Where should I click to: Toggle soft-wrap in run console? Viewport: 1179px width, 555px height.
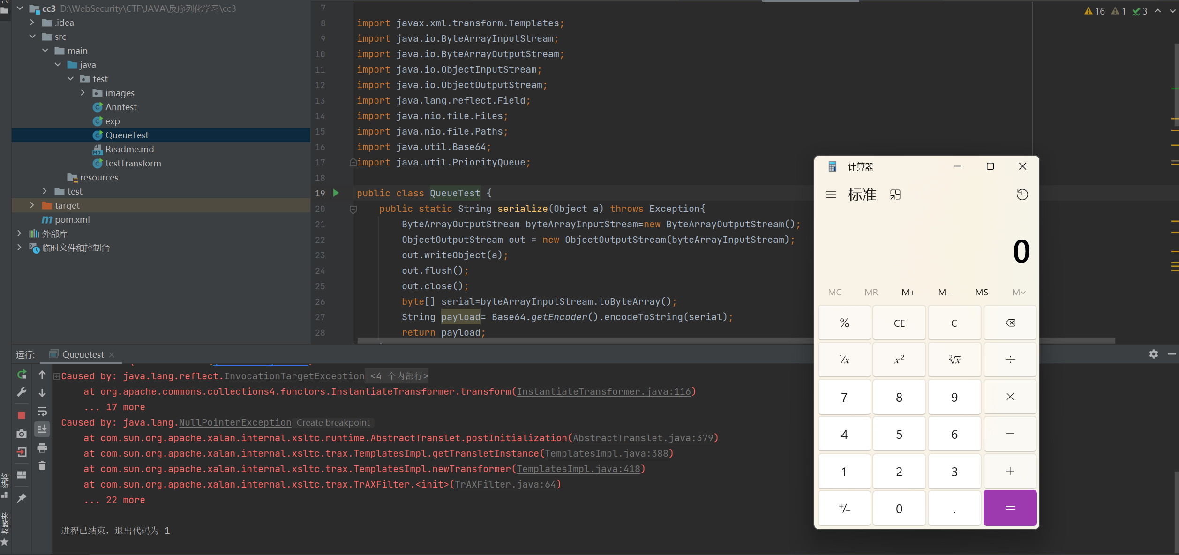coord(42,411)
